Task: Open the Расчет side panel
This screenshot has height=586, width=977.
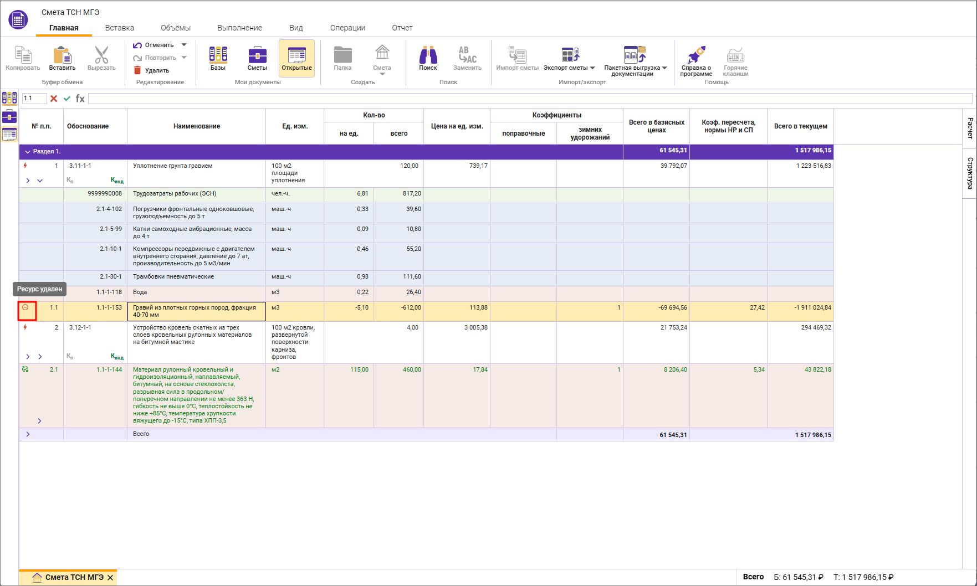Action: tap(969, 128)
